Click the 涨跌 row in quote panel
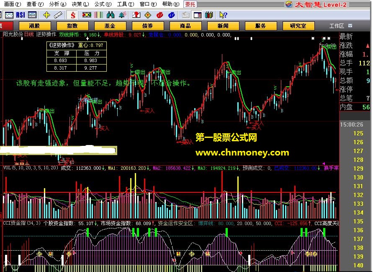The image size is (373, 272). click(x=355, y=45)
